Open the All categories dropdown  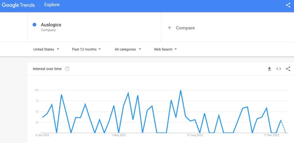(x=128, y=49)
